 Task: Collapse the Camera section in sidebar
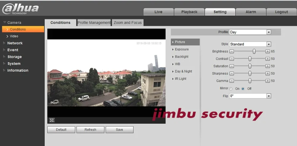pos(12,23)
